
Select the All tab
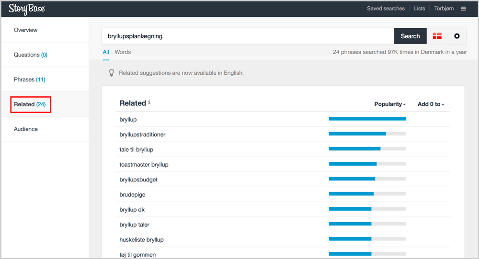(106, 52)
